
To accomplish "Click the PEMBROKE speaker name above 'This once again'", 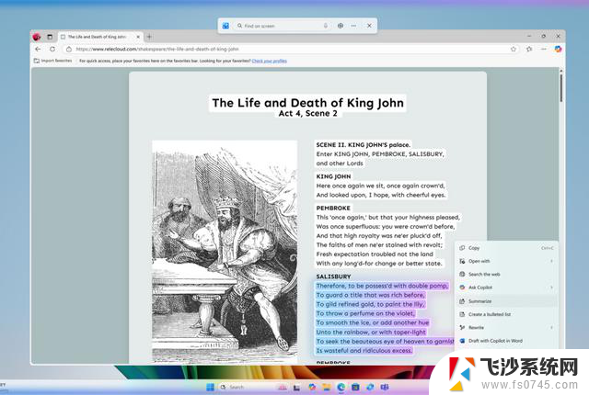I will (333, 208).
